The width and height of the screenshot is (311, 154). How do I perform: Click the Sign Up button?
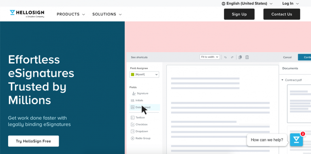(239, 14)
